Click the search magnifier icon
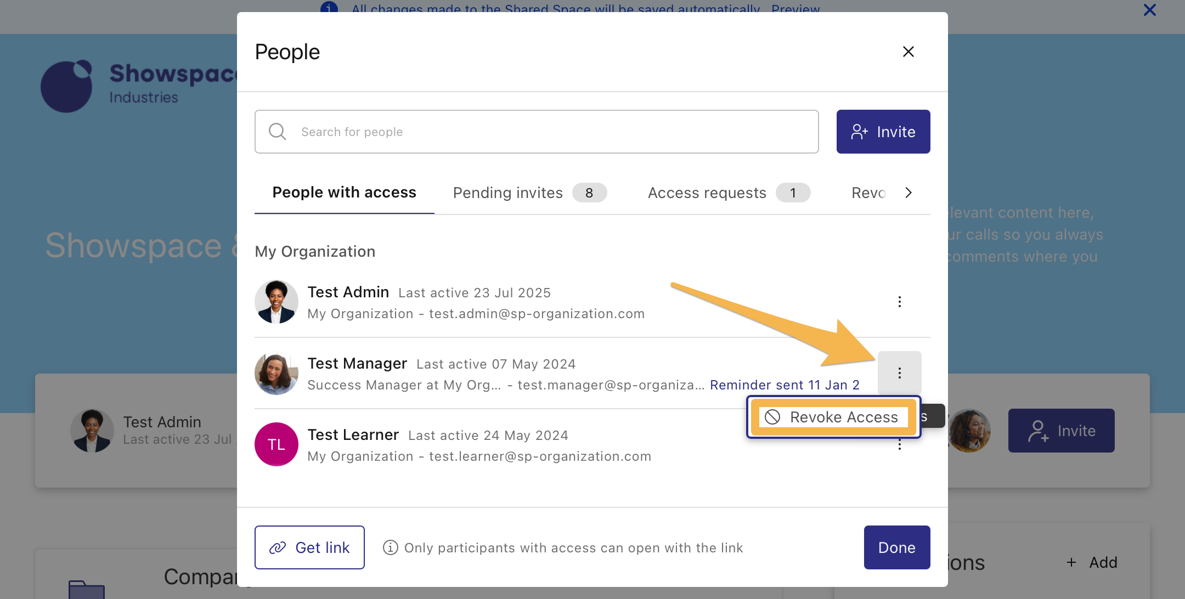Viewport: 1185px width, 599px height. coord(277,132)
